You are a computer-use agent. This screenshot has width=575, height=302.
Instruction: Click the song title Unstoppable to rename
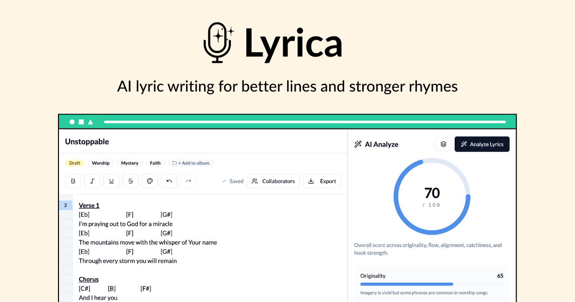click(87, 141)
